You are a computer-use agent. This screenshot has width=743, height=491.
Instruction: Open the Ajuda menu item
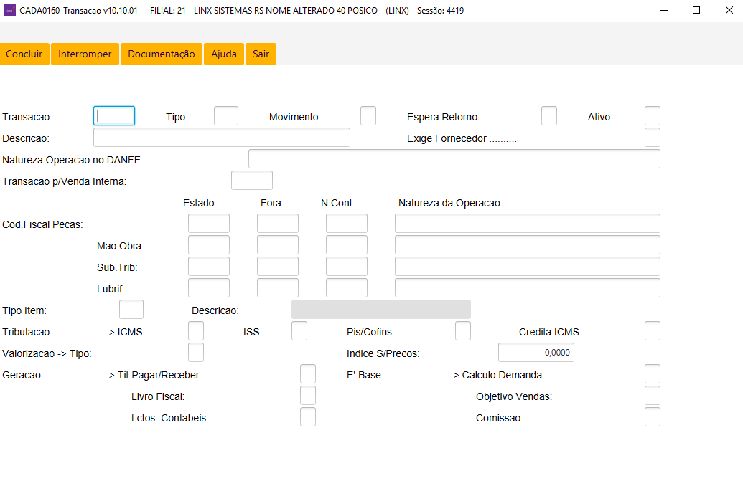click(224, 54)
